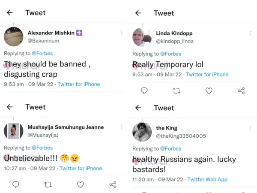Open "Twitter for iPhone" link on Linda's tweet
257x193 pixels.
(x=207, y=74)
